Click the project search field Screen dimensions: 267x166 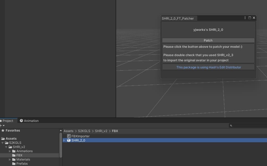pos(248,126)
